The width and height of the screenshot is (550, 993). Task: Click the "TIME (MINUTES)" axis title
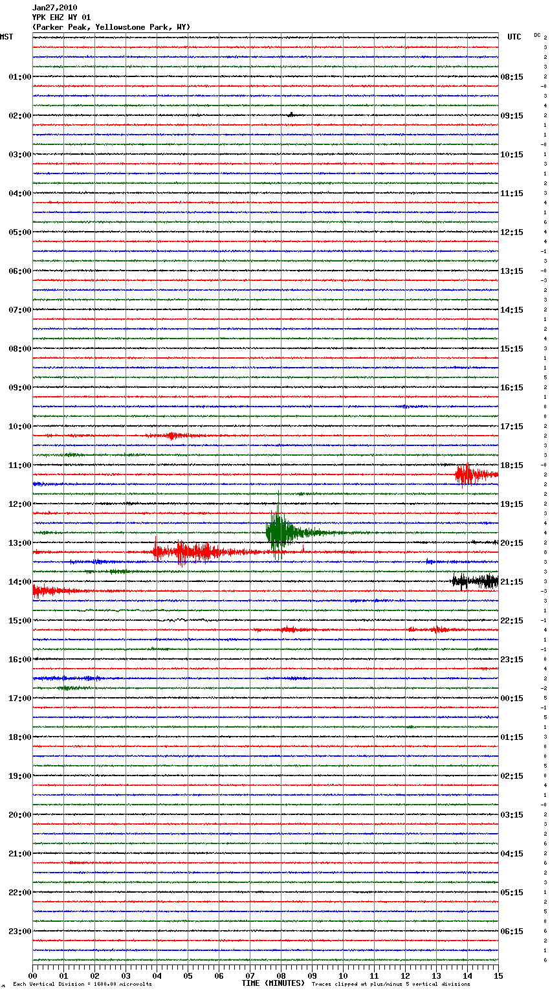[x=273, y=983]
